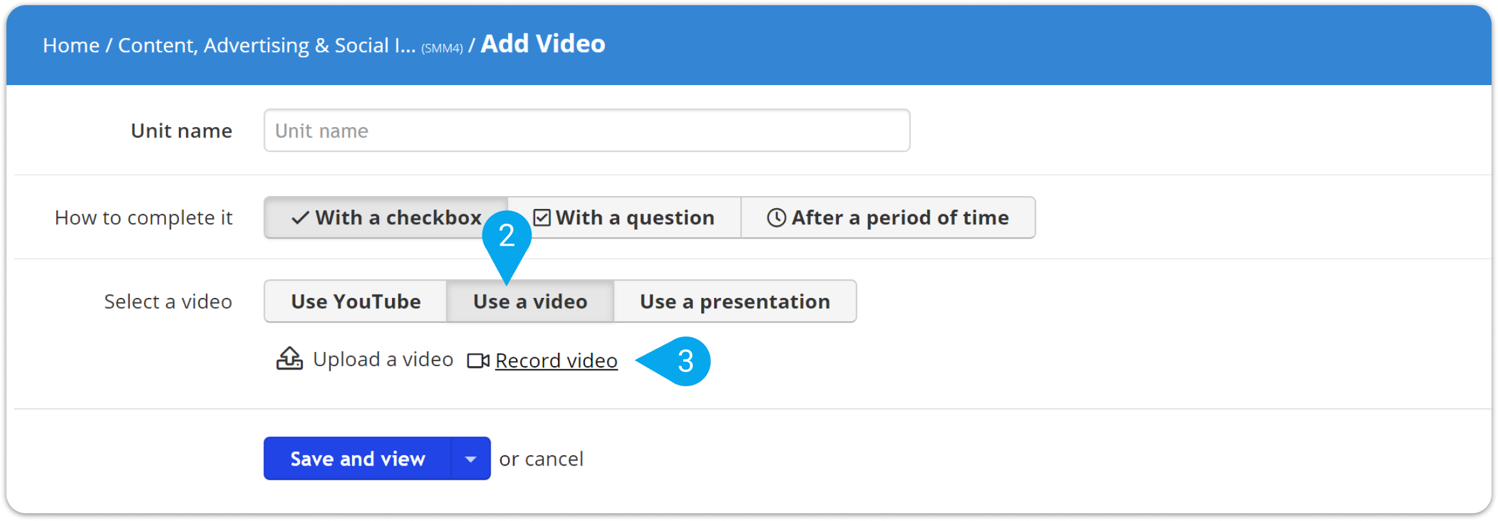Open the Content, Advertising & Social breadcrumb
This screenshot has height=521, width=1498.
coord(267,45)
